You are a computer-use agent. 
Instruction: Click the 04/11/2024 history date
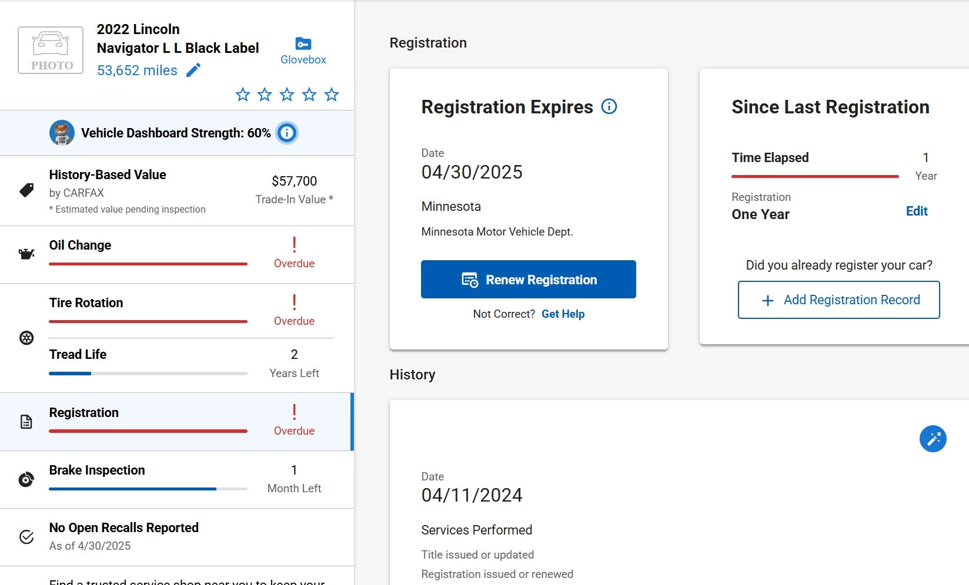(472, 495)
